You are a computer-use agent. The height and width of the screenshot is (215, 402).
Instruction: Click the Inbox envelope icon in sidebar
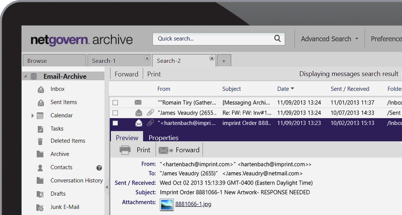(41, 89)
